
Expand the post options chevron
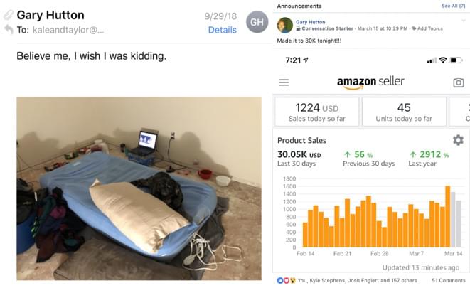click(464, 21)
